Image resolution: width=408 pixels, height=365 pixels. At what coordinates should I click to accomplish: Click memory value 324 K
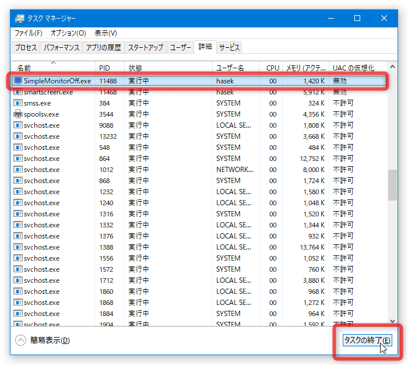316,103
